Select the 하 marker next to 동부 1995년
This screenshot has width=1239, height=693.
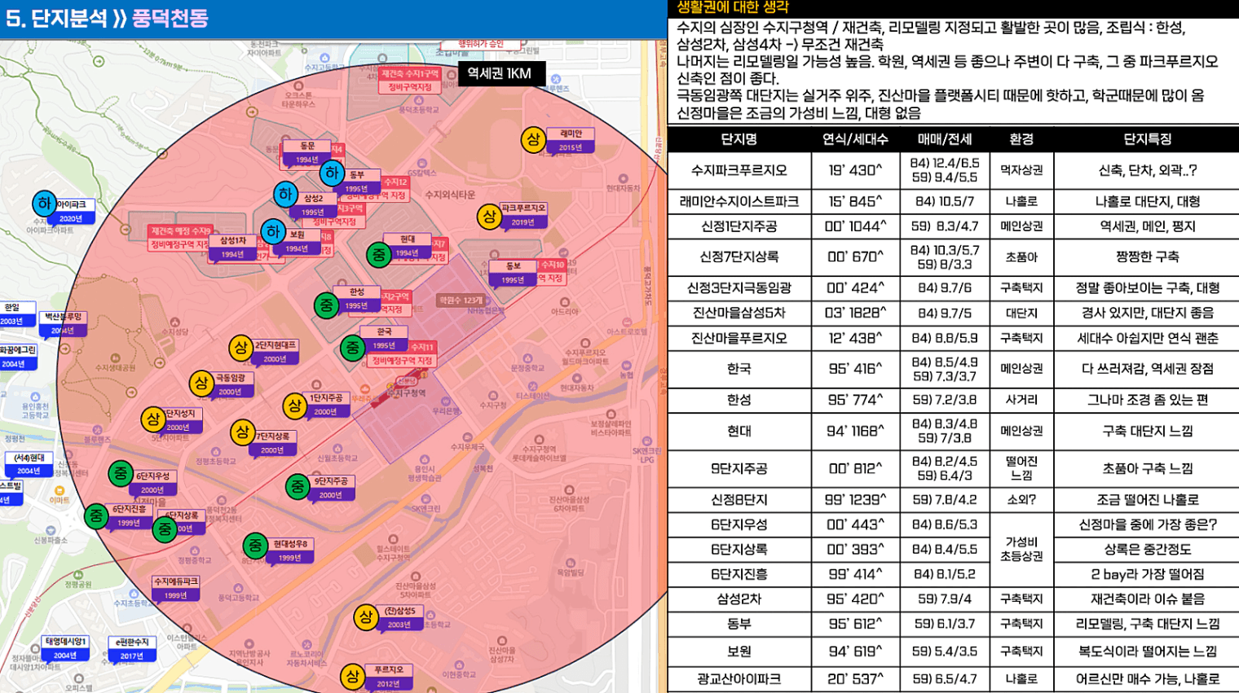tap(331, 173)
